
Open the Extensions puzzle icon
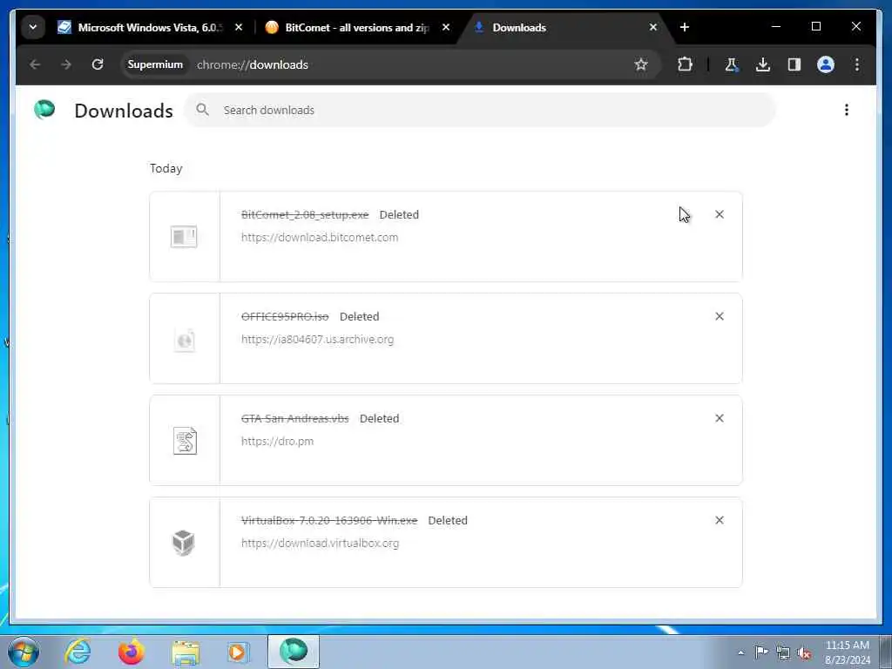click(x=685, y=64)
